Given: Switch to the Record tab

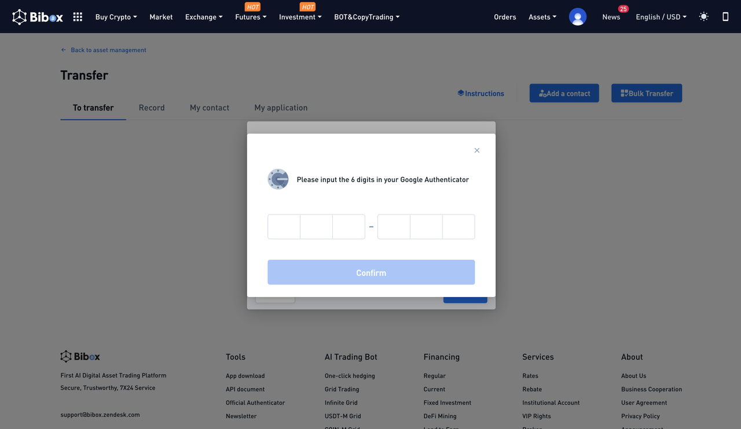Looking at the screenshot, I should point(152,108).
